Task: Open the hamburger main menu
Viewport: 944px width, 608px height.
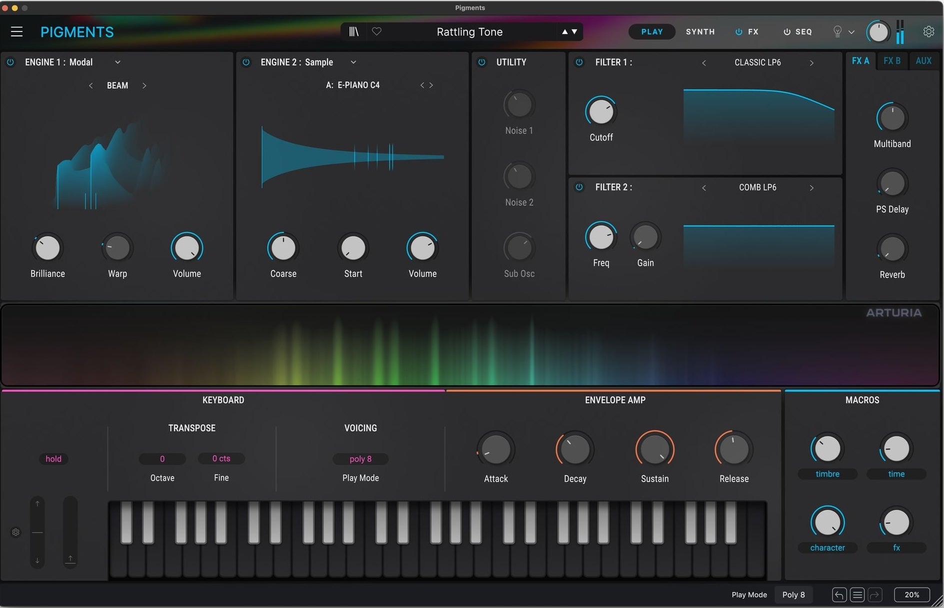Action: click(x=16, y=32)
